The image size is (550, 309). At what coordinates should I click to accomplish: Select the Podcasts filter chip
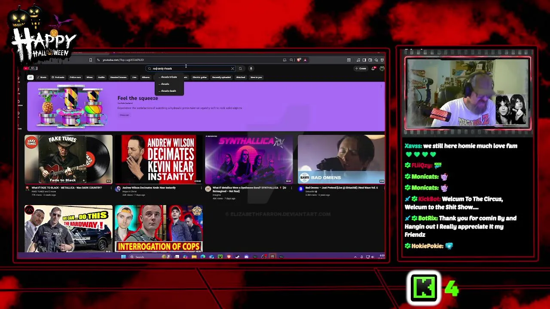pyautogui.click(x=58, y=77)
